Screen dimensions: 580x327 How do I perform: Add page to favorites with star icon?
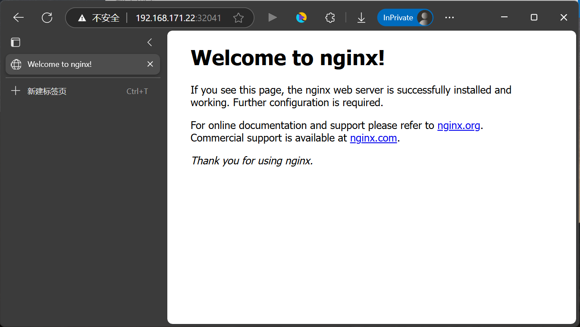(x=238, y=18)
